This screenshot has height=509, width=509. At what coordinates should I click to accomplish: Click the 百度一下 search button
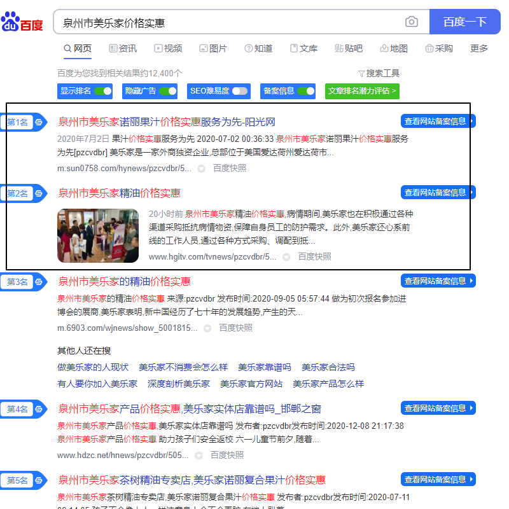pos(465,22)
